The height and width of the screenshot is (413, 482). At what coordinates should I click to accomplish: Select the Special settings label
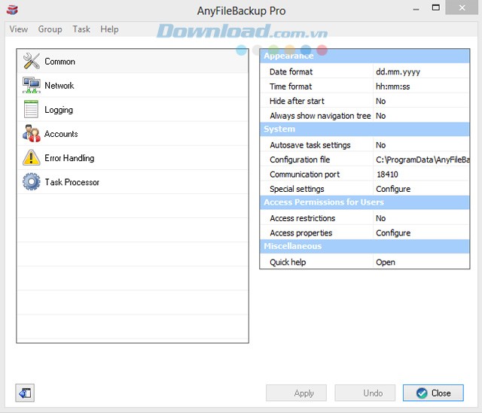(297, 189)
